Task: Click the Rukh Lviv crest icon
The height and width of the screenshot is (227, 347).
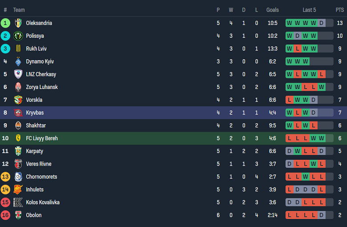Action: tap(18, 49)
